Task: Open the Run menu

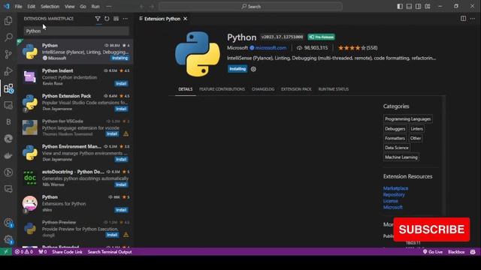Action: (95, 7)
